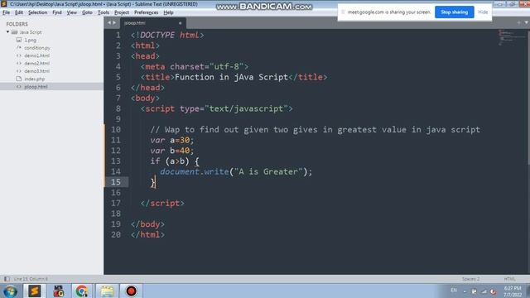Open the Project menu
The height and width of the screenshot is (298, 530).
(x=122, y=12)
